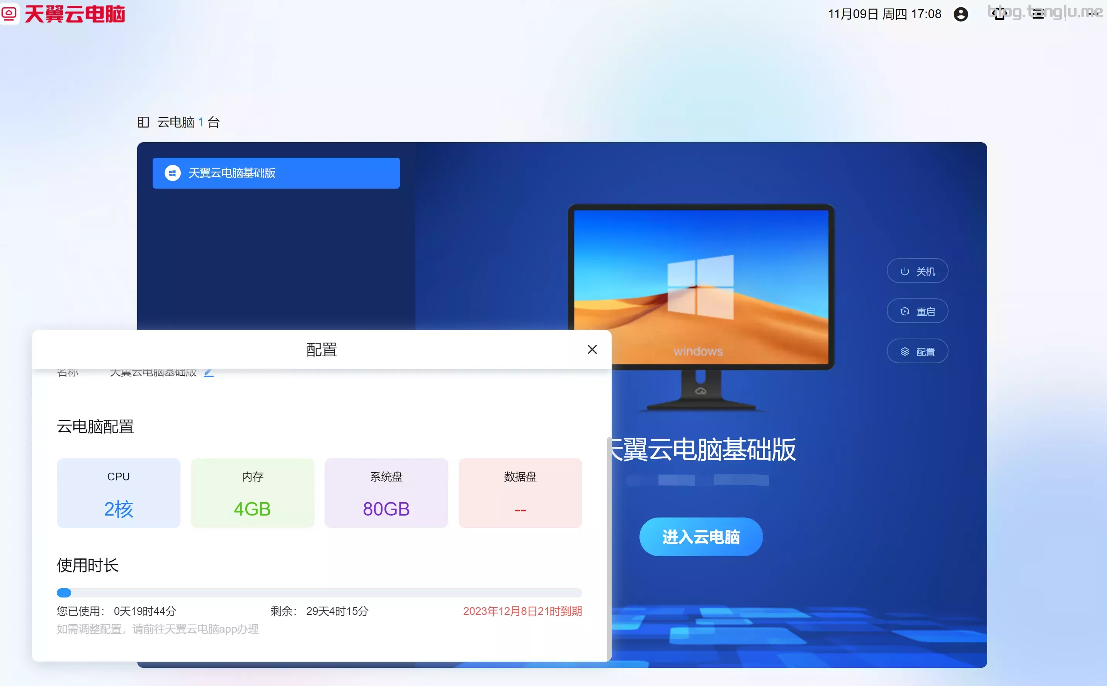Click the 系统盘 80GB card

coord(386,493)
